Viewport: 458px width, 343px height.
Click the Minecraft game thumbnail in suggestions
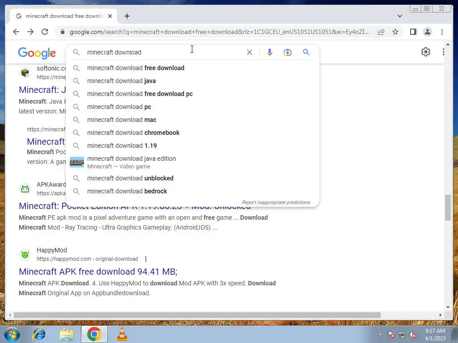tap(77, 162)
